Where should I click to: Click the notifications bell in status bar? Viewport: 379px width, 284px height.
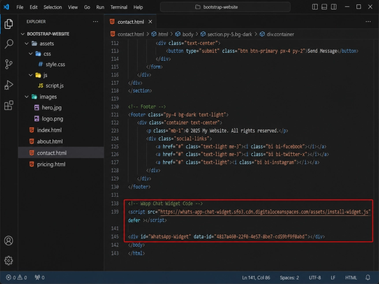[x=368, y=277]
